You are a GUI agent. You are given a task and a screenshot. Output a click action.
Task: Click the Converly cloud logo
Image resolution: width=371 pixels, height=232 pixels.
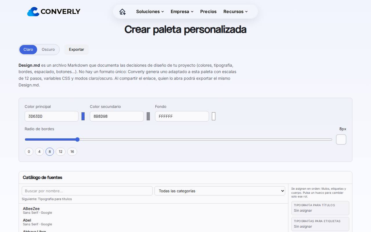(54, 12)
